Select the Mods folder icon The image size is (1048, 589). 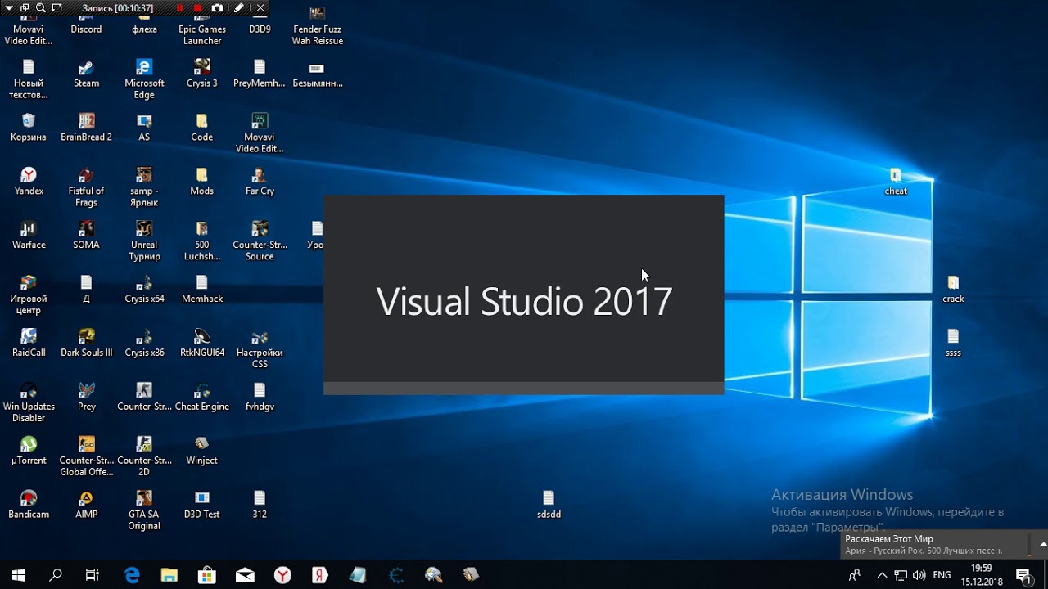202,182
